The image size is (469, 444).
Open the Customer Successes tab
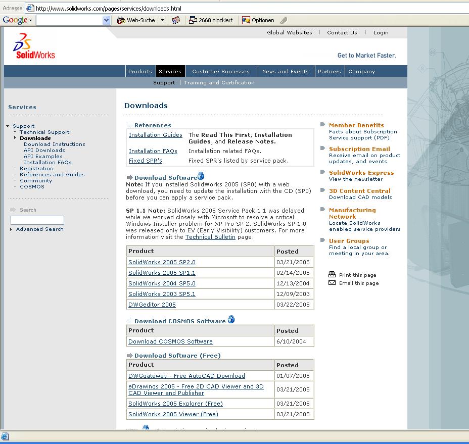coord(221,71)
